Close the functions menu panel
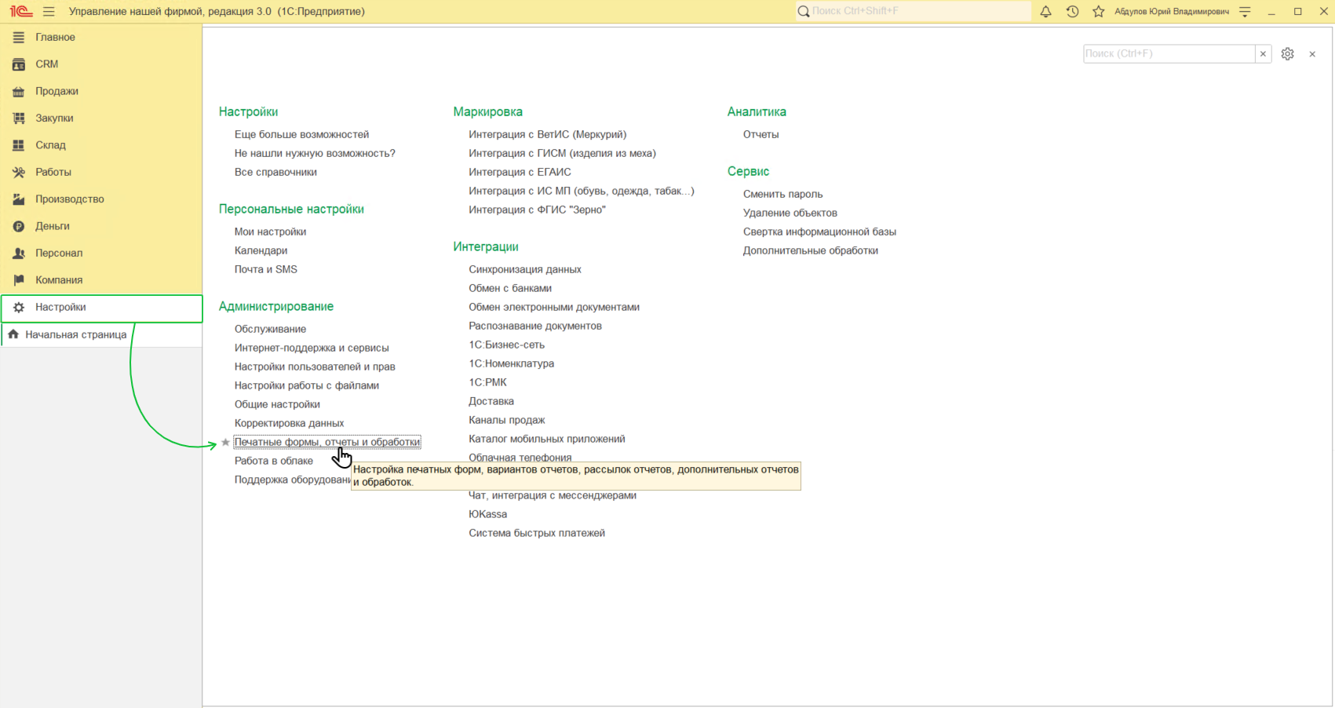Image resolution: width=1335 pixels, height=708 pixels. coord(1312,54)
